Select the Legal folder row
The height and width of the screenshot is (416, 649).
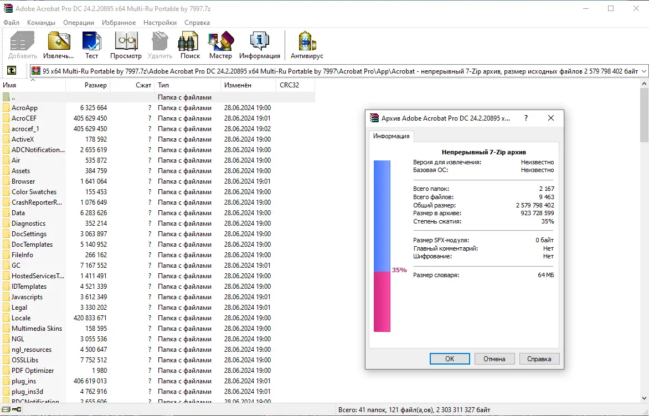pos(157,308)
